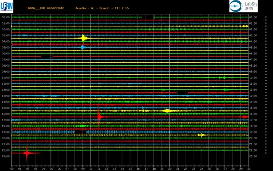The height and width of the screenshot is (171, 273).
Task: Click the yellow burst on the 03:30 trace
Action: coord(83,38)
